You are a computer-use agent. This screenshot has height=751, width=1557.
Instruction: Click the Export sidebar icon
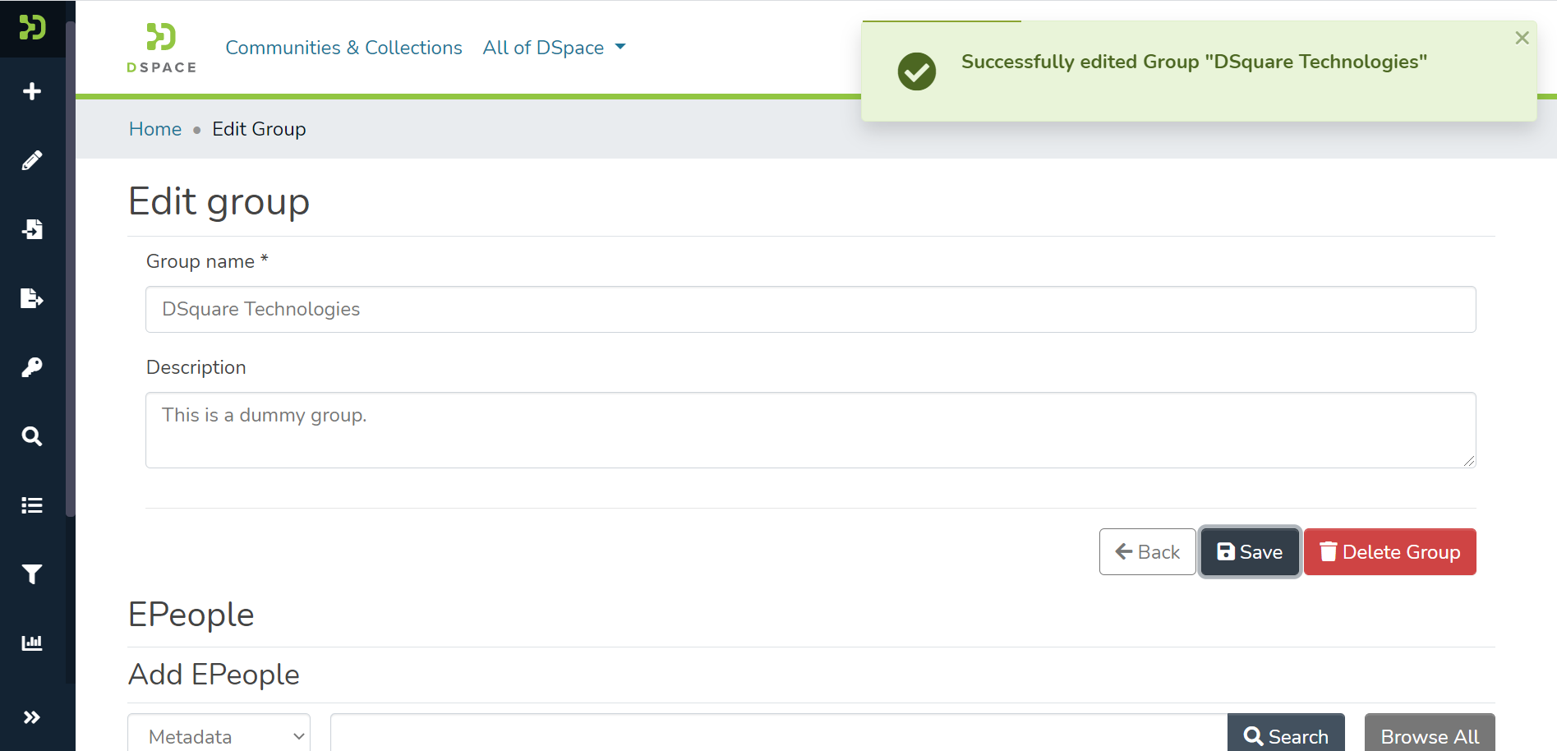click(x=32, y=298)
